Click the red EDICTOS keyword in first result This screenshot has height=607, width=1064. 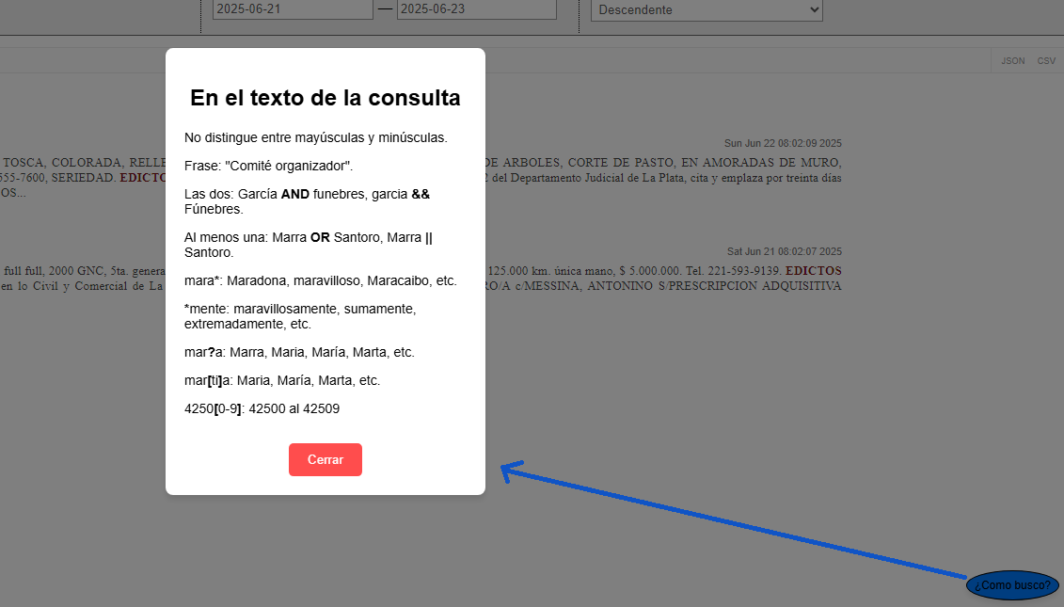(140, 177)
